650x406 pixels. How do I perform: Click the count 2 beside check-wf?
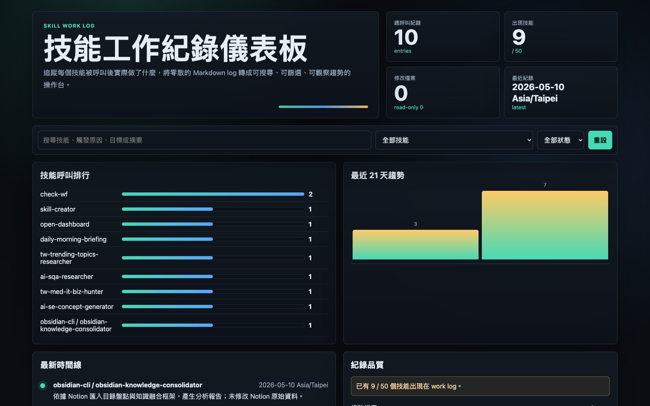pos(310,194)
